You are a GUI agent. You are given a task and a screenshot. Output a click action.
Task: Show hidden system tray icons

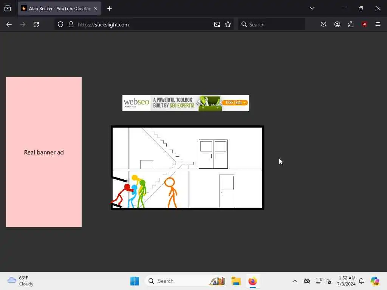(295, 281)
